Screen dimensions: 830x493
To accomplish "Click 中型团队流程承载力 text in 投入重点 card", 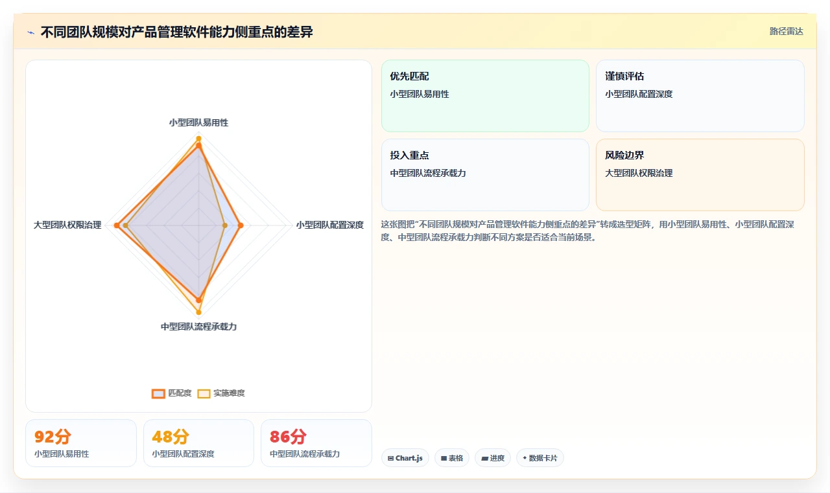I will coord(428,173).
